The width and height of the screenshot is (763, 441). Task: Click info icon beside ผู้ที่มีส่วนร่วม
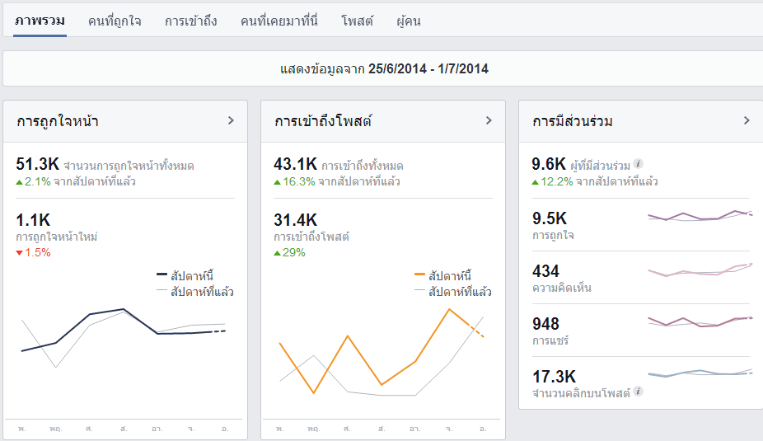(x=639, y=164)
